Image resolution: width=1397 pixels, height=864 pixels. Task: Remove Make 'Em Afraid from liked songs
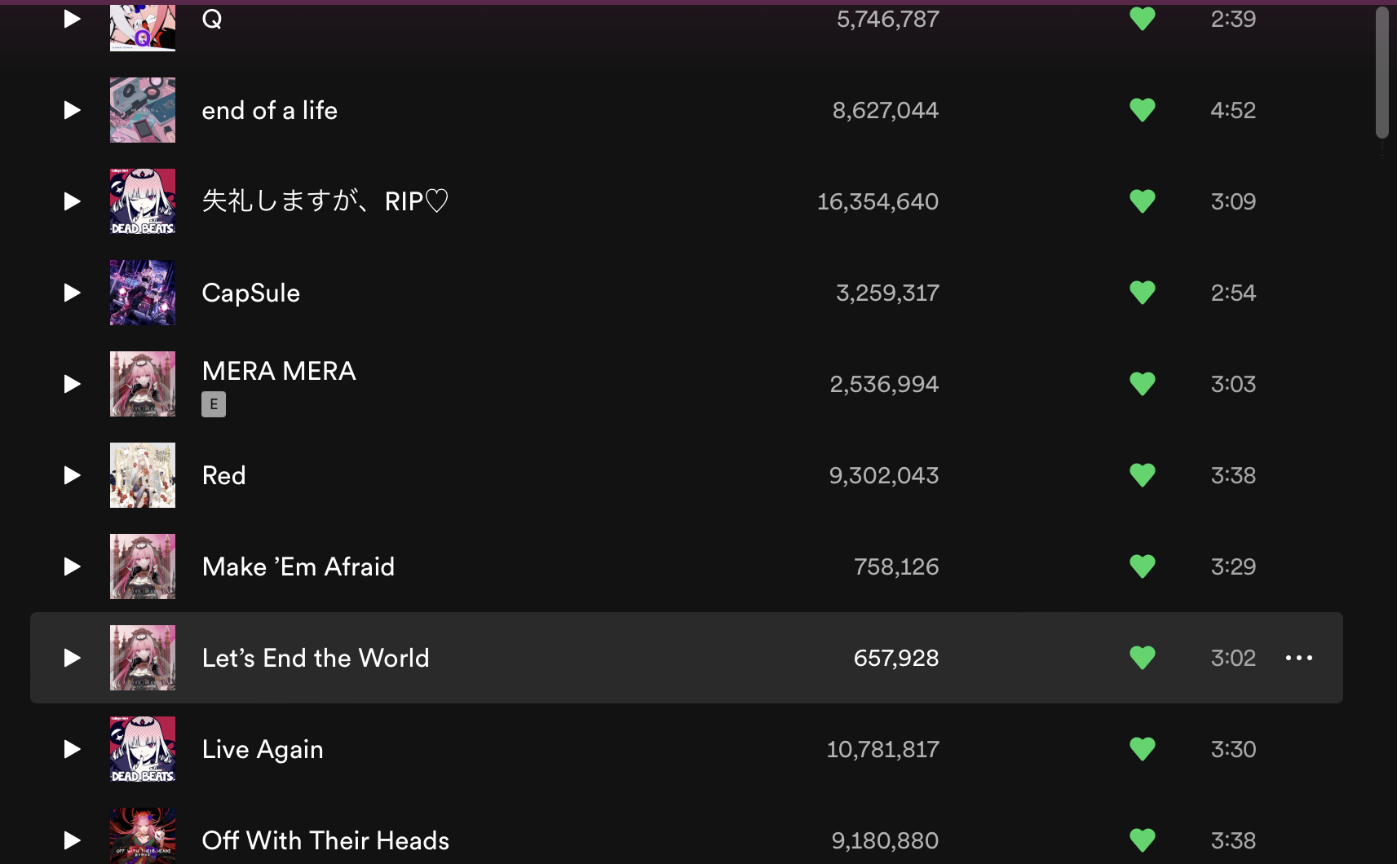click(x=1143, y=566)
